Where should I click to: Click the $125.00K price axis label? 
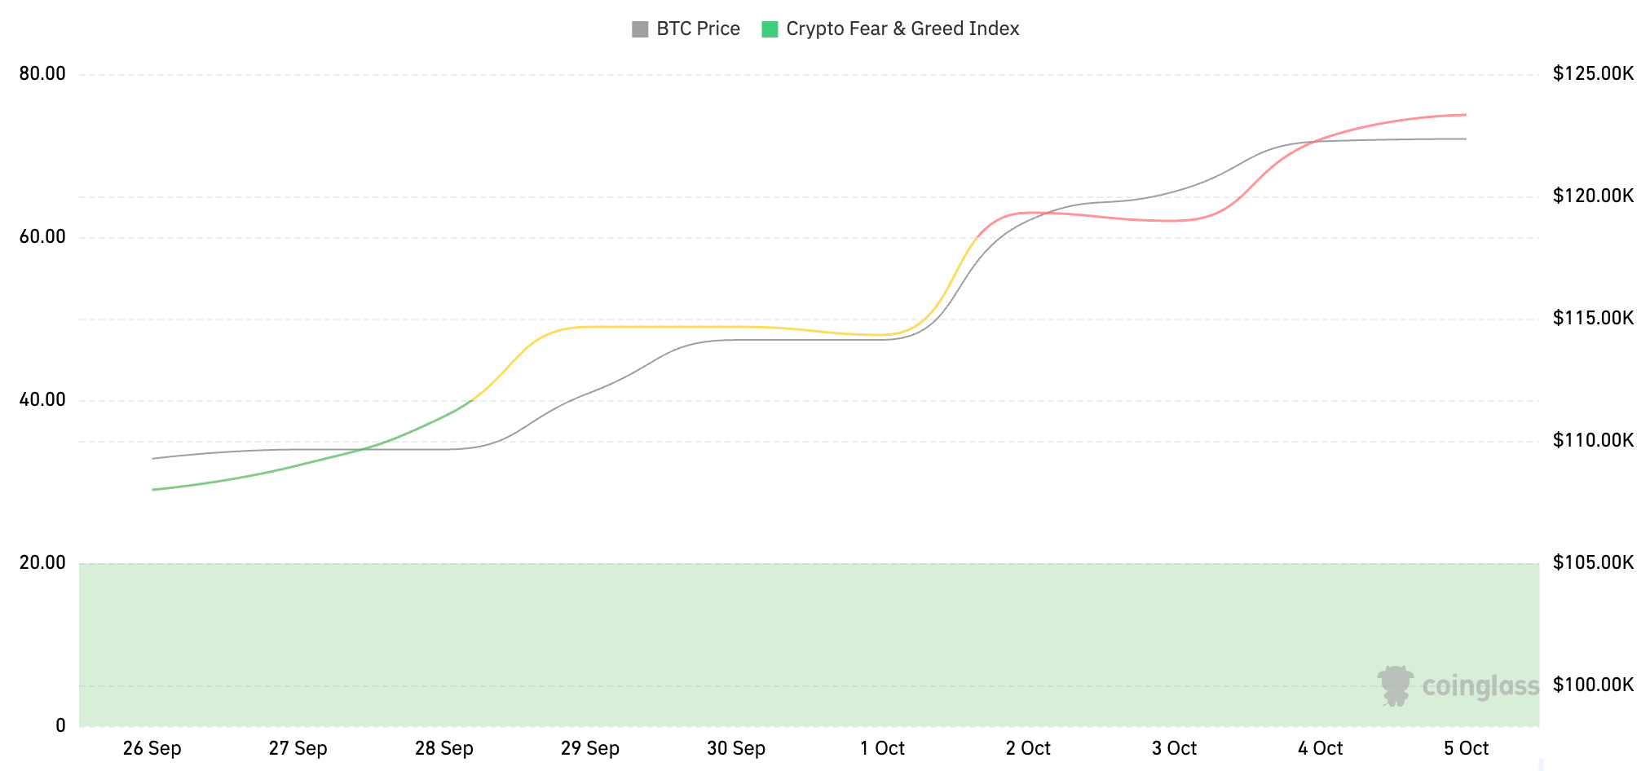coord(1593,74)
